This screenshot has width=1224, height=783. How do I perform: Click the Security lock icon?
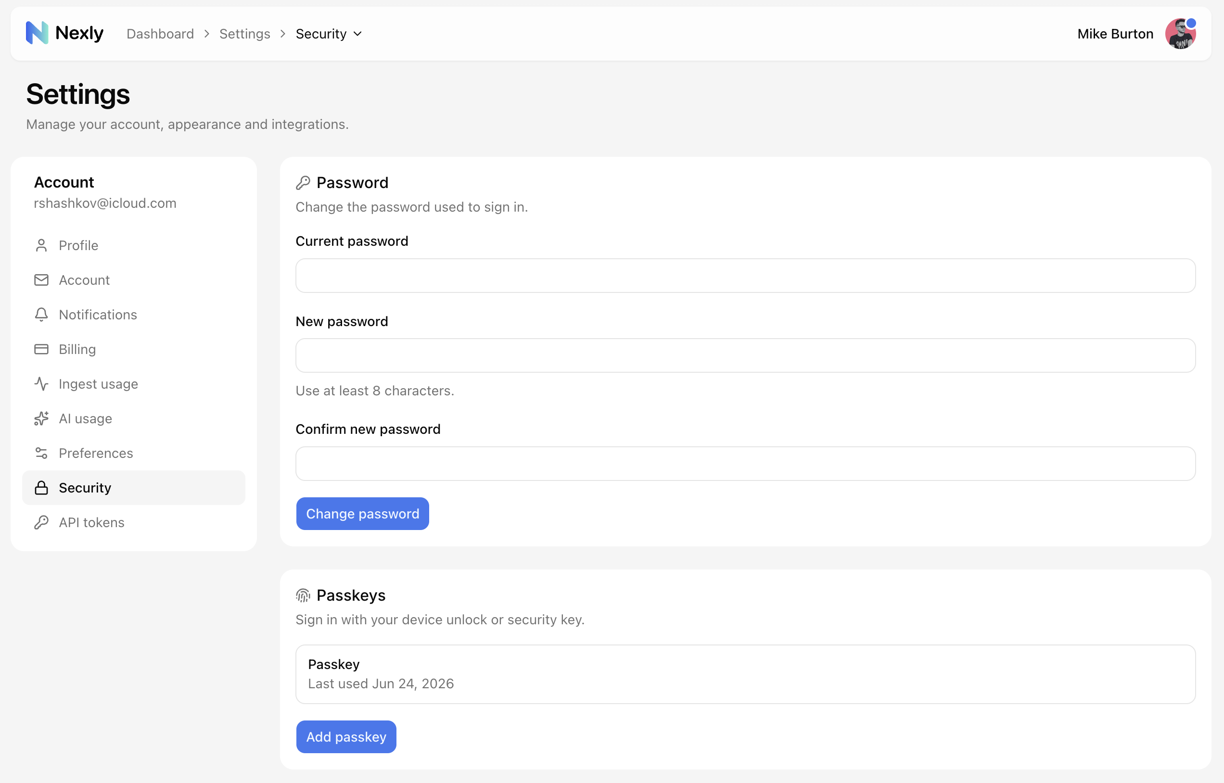coord(41,488)
